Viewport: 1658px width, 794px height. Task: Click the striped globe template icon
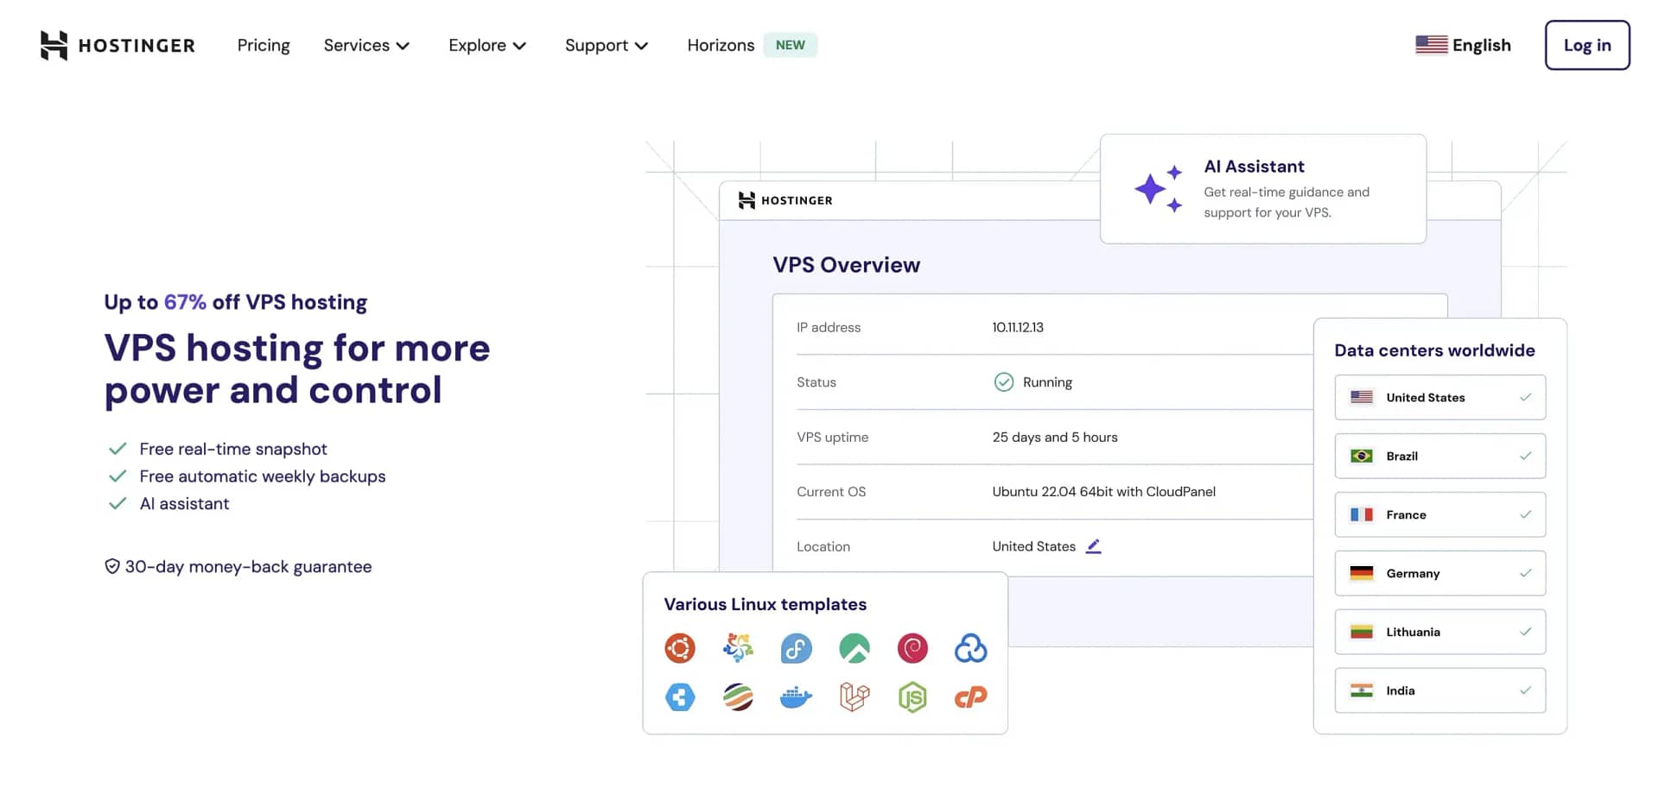click(x=738, y=696)
